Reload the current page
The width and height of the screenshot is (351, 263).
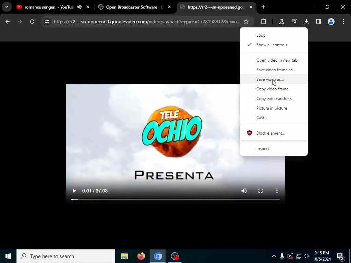(32, 22)
